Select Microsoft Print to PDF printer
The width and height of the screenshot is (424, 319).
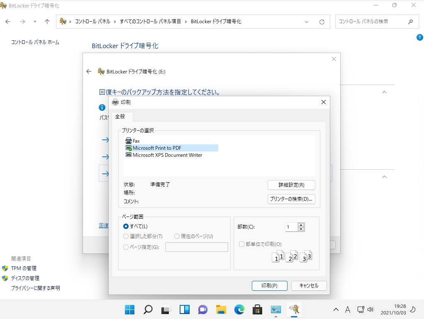(x=171, y=148)
